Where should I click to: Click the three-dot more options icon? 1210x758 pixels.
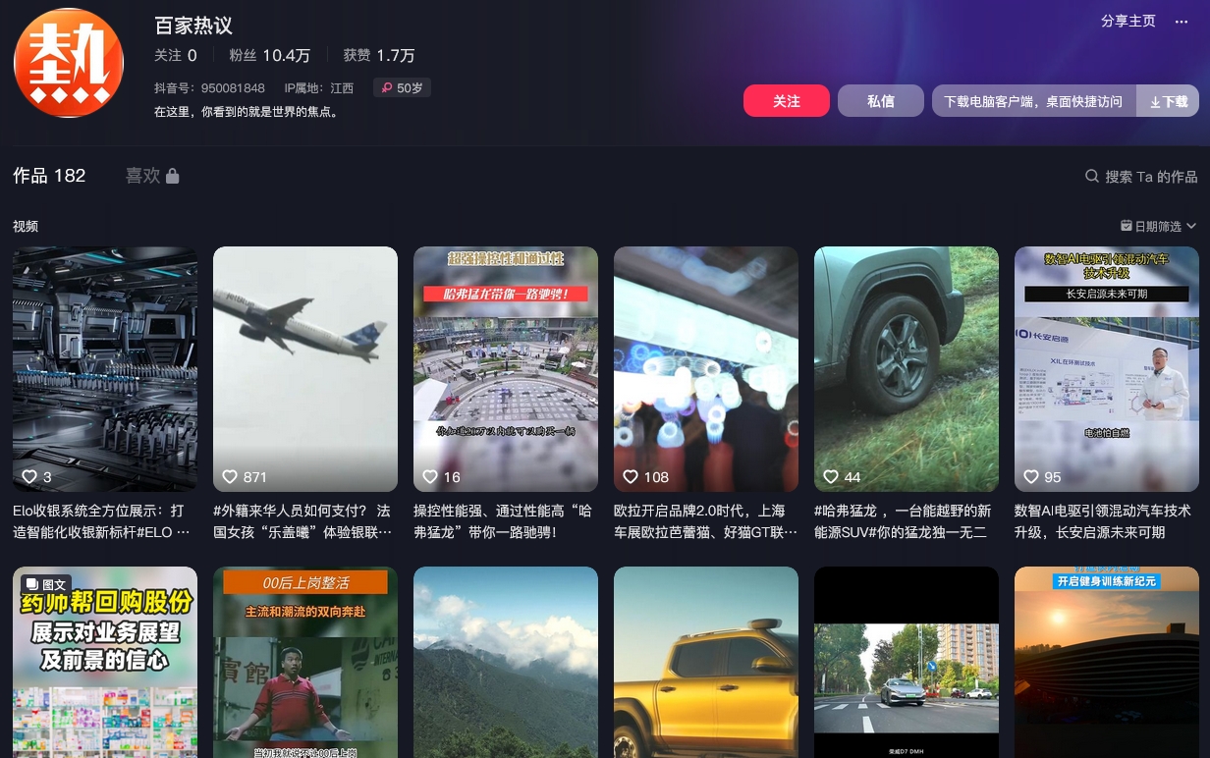coord(1182,22)
